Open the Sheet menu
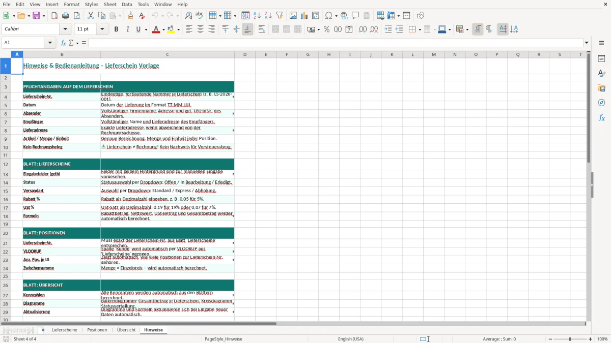This screenshot has width=611, height=343. point(110,4)
